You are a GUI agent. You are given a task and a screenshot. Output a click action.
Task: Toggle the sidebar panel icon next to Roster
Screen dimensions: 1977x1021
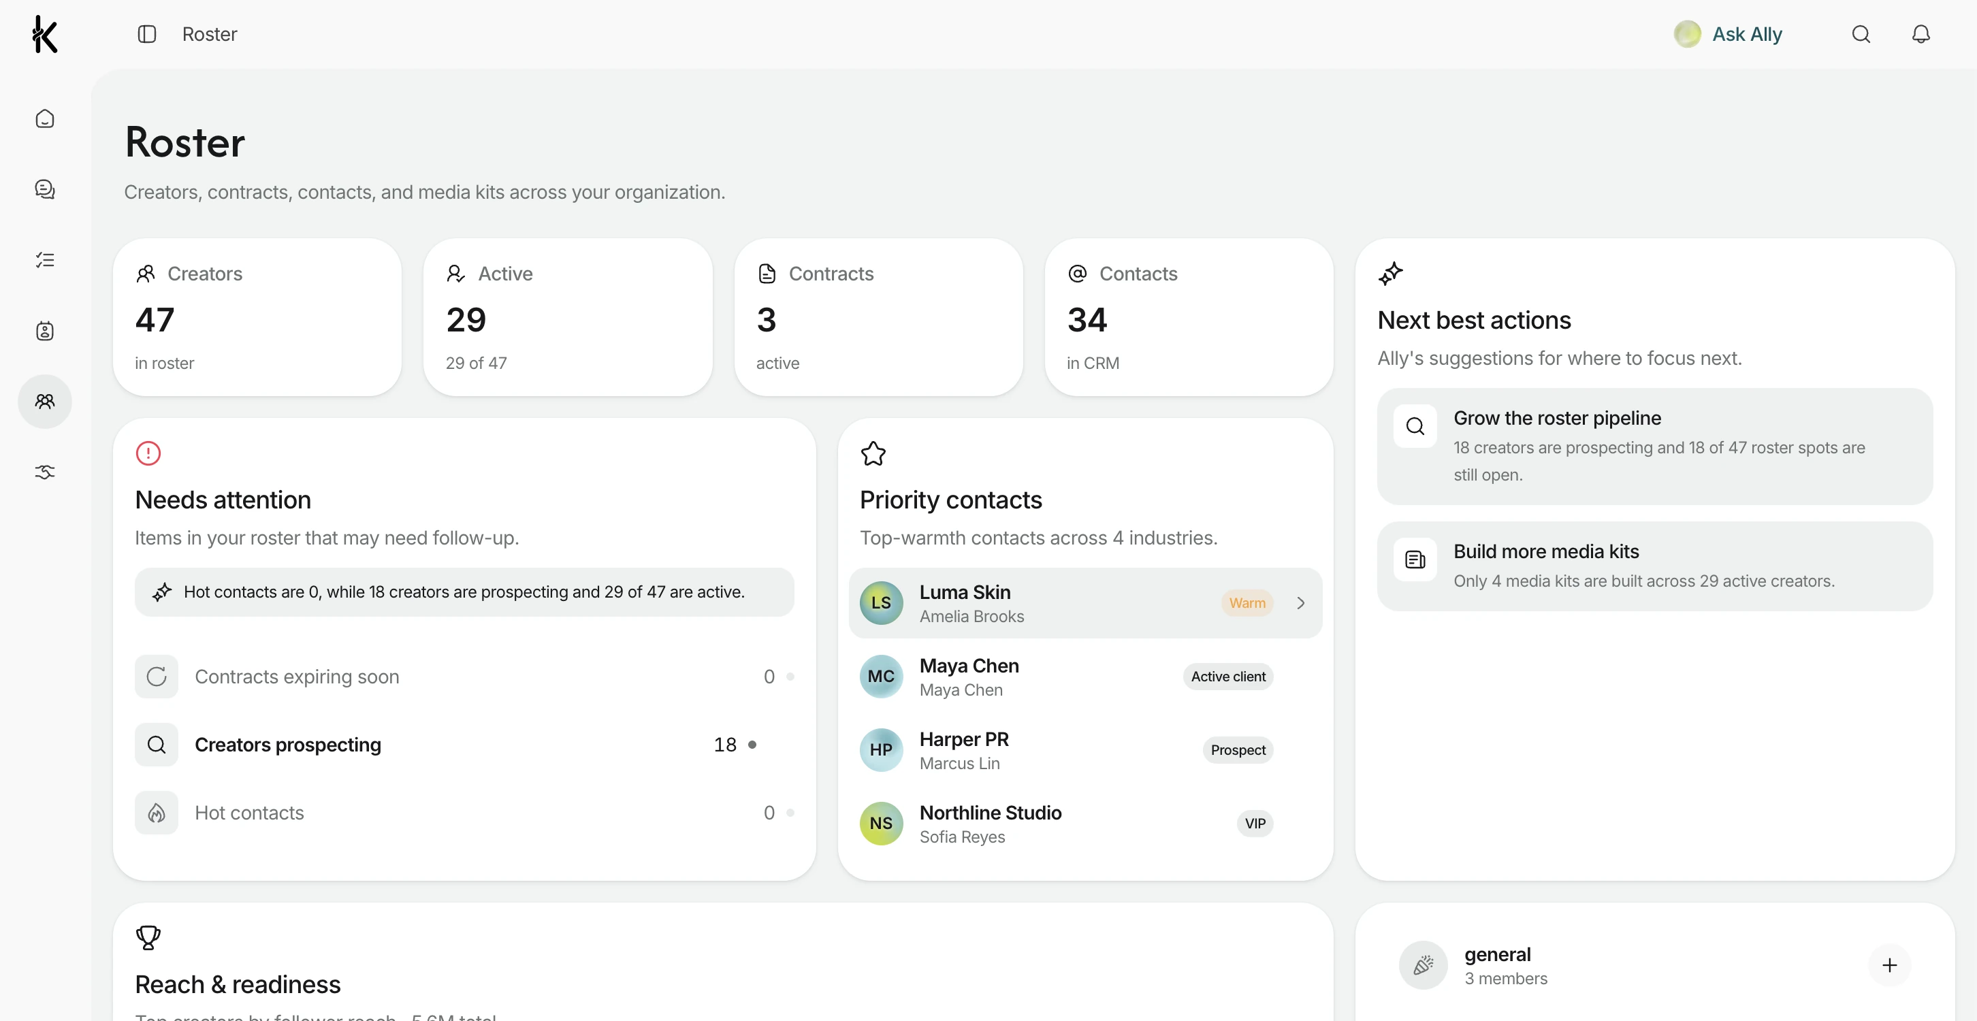pyautogui.click(x=146, y=35)
